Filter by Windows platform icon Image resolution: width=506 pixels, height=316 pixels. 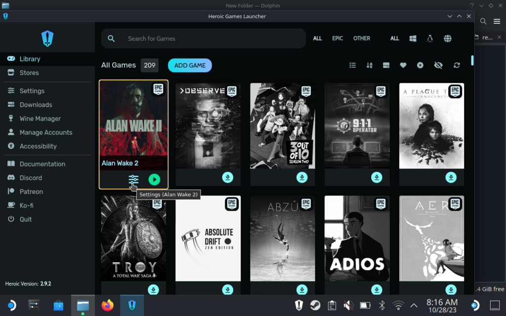413,39
